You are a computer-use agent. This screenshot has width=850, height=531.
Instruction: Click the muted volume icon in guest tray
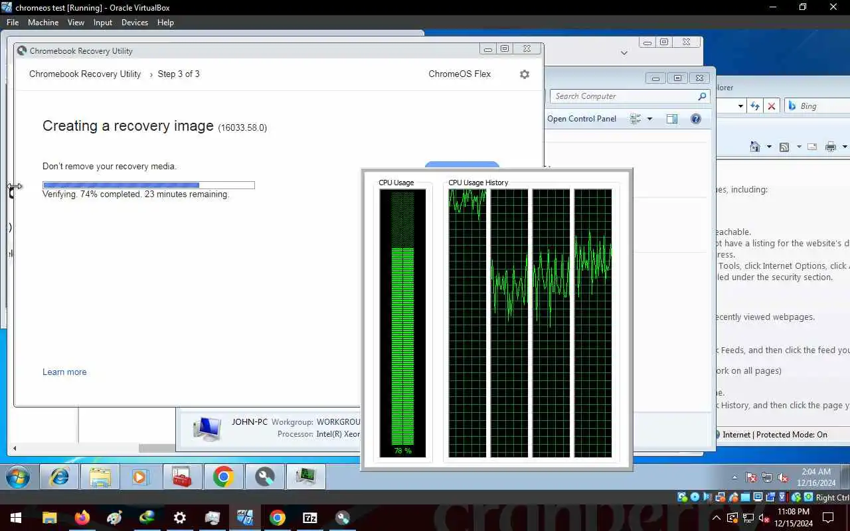[x=783, y=477]
